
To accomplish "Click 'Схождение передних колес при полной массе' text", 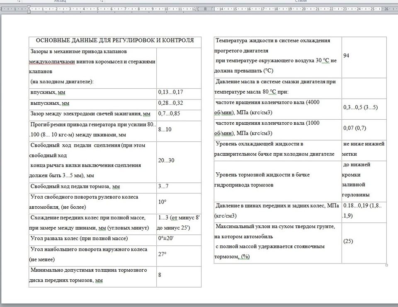I will 88,218.
